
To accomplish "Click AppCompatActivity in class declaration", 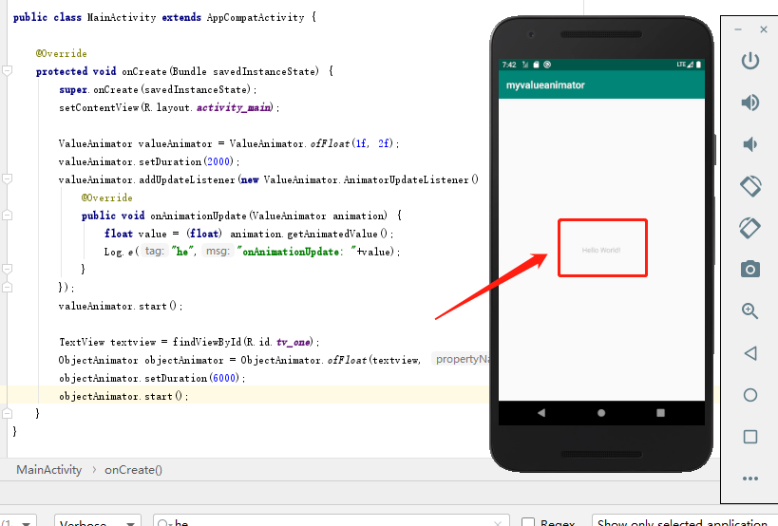I will coord(256,17).
